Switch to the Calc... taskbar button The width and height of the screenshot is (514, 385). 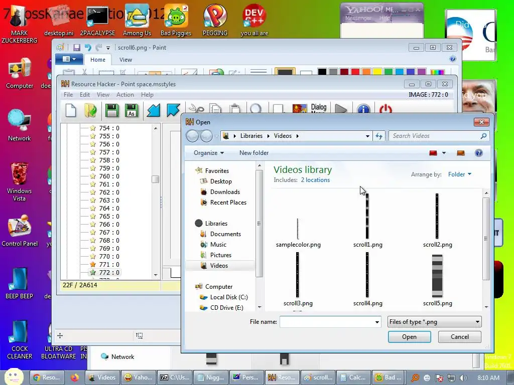click(x=353, y=377)
